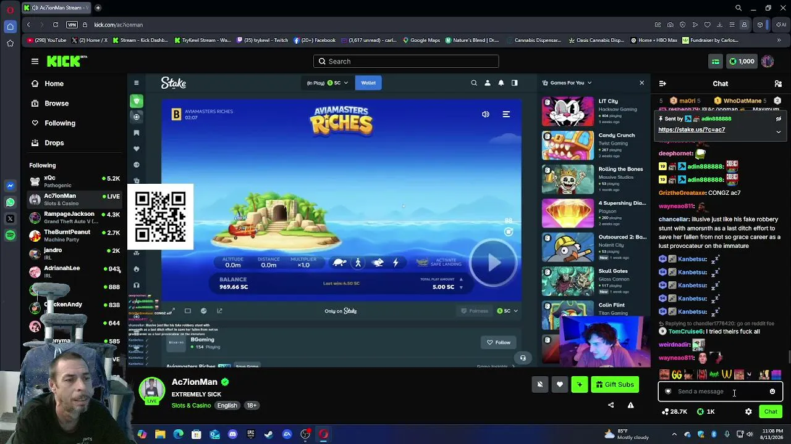Open the stake.us pinned link

tap(692, 129)
